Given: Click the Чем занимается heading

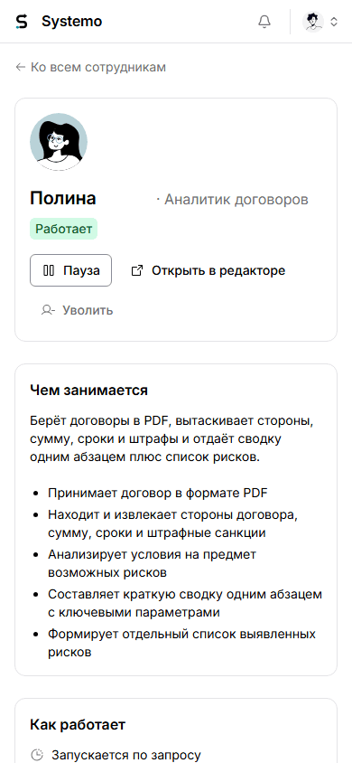Looking at the screenshot, I should coord(88,391).
